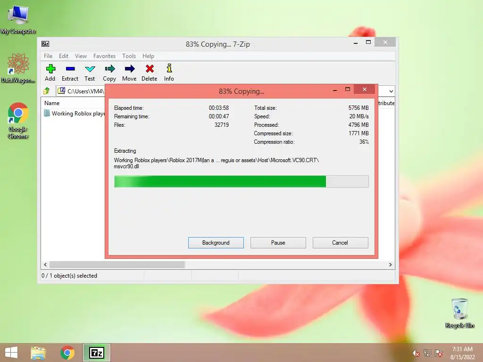Image resolution: width=483 pixels, height=362 pixels.
Task: Open File Explorer from the taskbar
Action: click(x=38, y=353)
